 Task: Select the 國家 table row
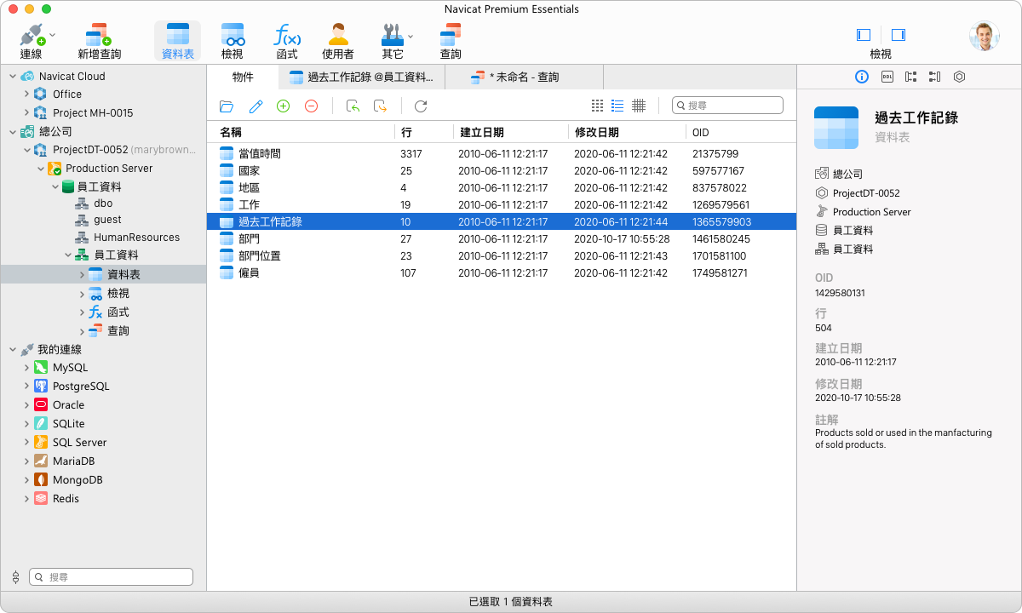click(502, 171)
